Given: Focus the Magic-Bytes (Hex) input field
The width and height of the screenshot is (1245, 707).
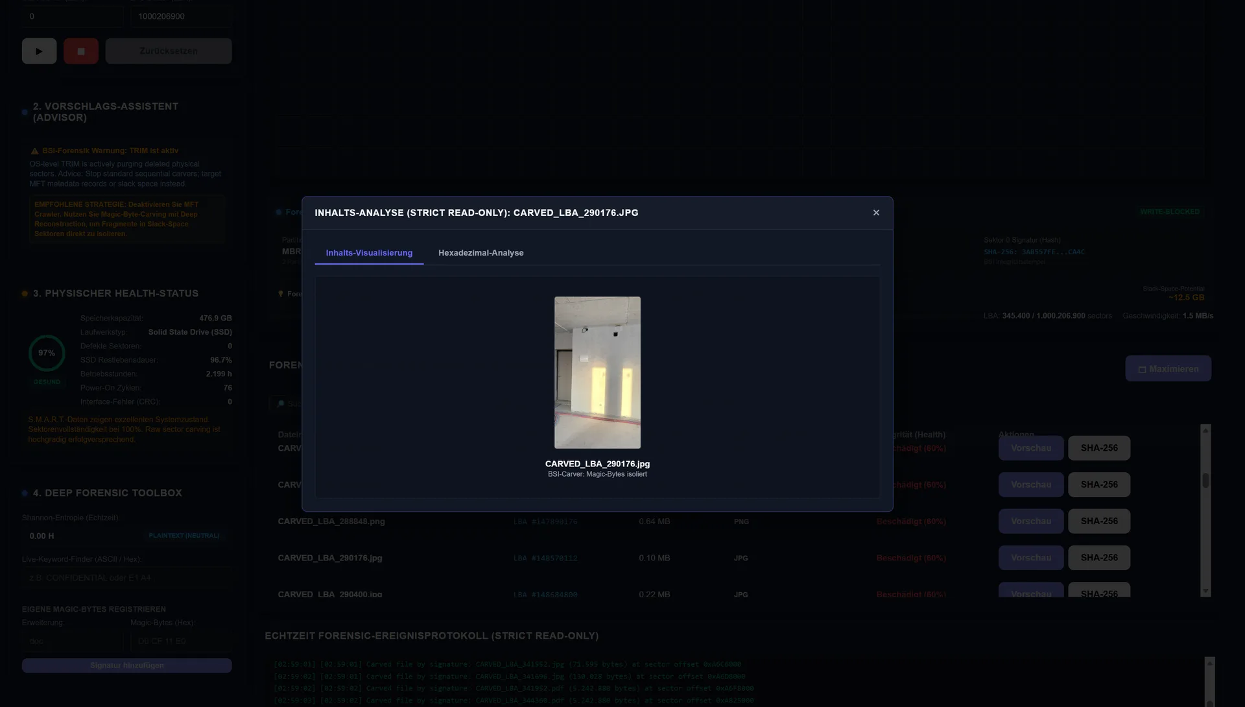Looking at the screenshot, I should tap(181, 641).
